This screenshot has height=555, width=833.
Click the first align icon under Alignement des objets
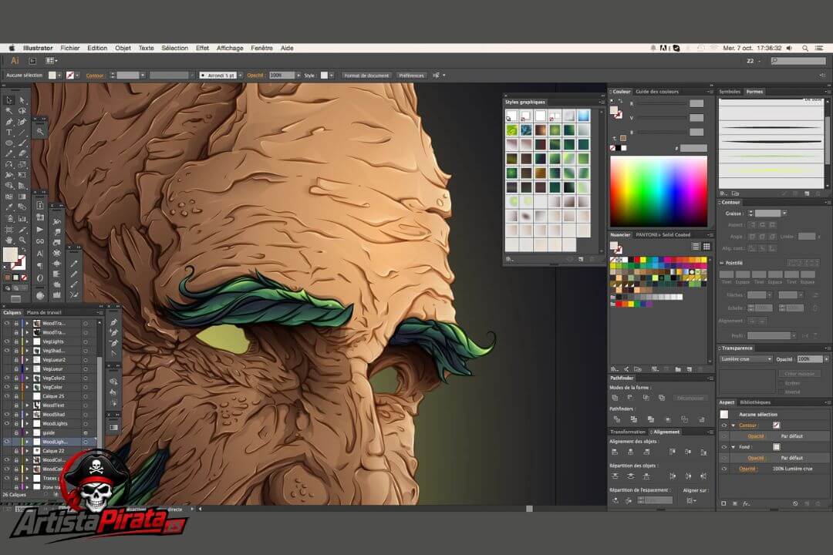[x=615, y=452]
